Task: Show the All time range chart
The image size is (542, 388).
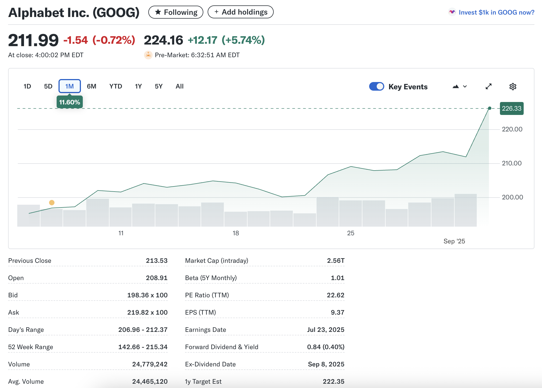Action: coord(179,86)
